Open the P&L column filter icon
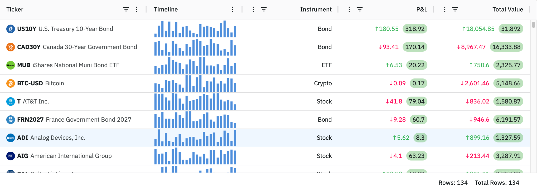 (360, 9)
